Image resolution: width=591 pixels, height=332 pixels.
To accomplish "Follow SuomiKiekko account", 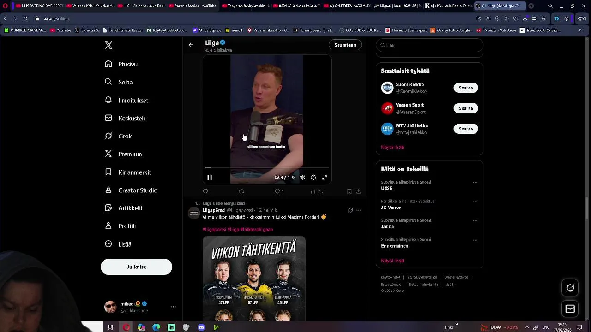I will point(466,88).
